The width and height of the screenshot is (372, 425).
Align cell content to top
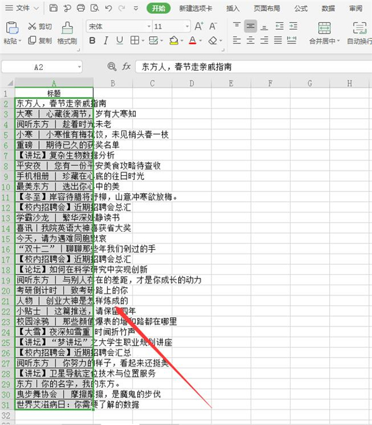point(237,26)
